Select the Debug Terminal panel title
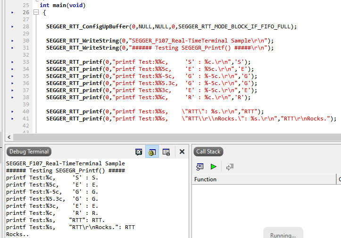 click(x=29, y=152)
